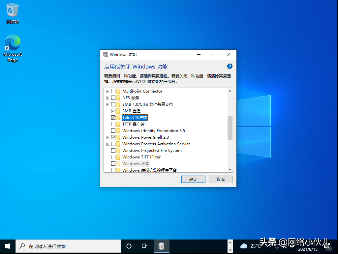Click the Windows Features taskbar icon
Viewport: 338px width, 254px height.
161,246
